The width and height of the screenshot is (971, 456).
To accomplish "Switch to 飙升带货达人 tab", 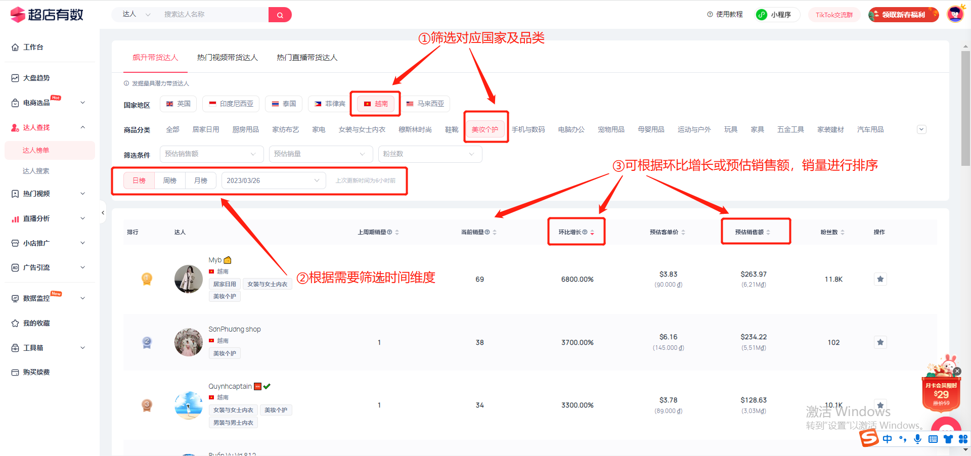I will (155, 58).
